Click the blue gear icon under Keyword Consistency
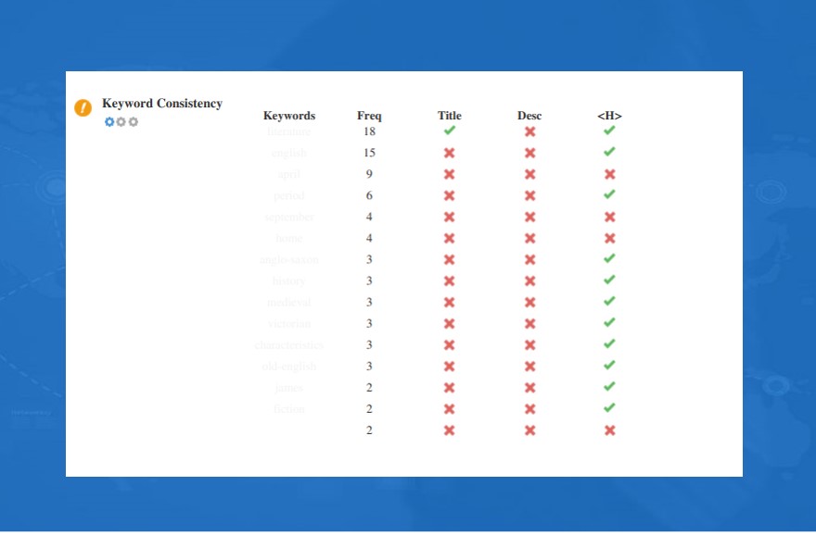The height and width of the screenshot is (548, 816). click(x=109, y=121)
